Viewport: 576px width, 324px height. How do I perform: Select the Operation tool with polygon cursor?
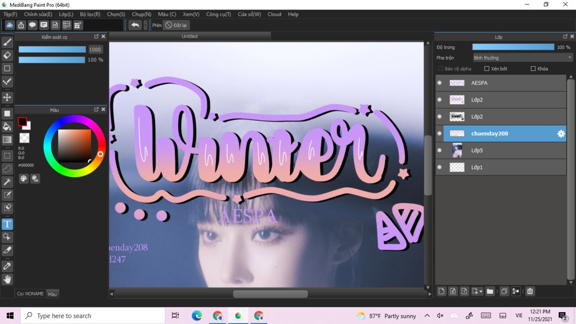click(7, 237)
